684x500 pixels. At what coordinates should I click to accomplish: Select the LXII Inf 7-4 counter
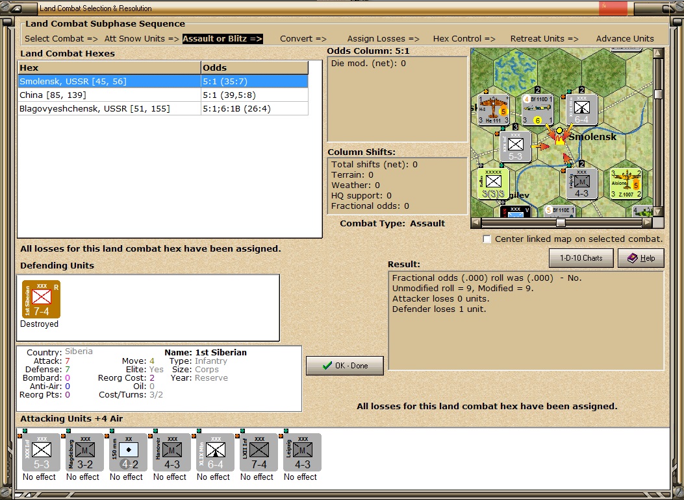click(x=259, y=452)
